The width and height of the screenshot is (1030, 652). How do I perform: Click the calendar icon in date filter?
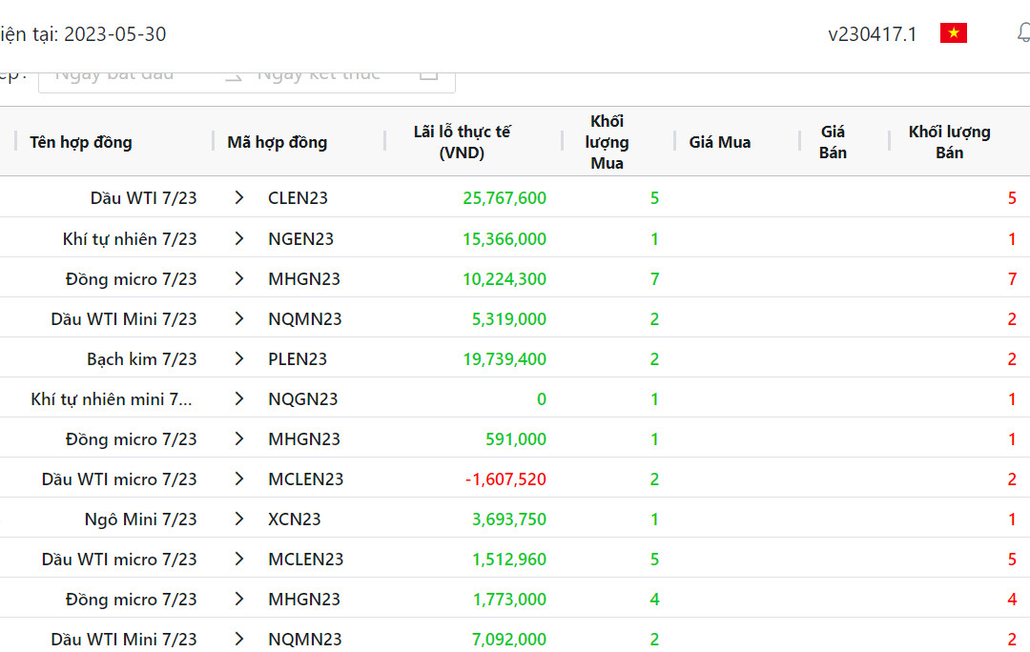[429, 74]
